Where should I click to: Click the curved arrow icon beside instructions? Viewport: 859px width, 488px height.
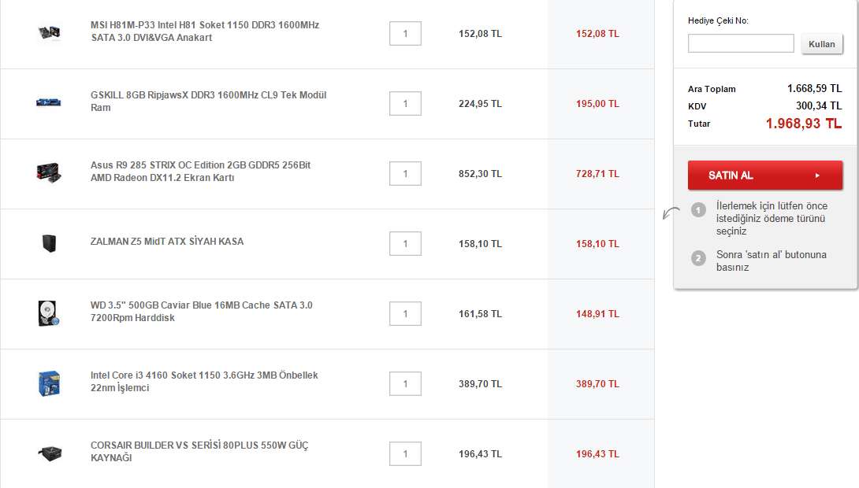point(671,213)
